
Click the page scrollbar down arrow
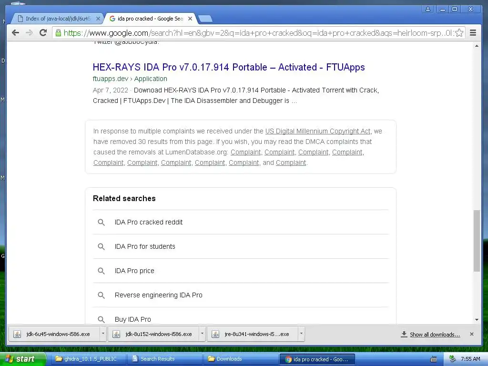pos(477,320)
